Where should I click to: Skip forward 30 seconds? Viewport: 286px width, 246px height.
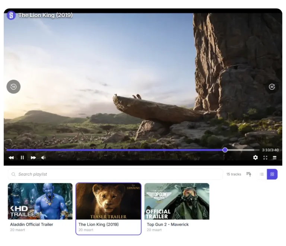(x=272, y=87)
